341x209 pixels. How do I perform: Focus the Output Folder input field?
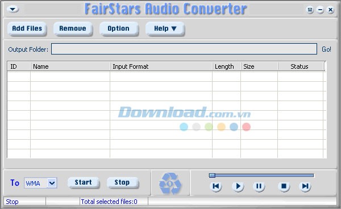184,49
